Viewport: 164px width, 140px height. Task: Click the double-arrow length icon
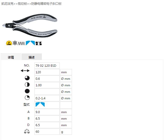tap(25, 71)
